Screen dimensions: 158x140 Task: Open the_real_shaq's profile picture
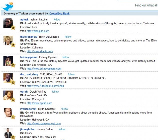click(x=8, y=78)
